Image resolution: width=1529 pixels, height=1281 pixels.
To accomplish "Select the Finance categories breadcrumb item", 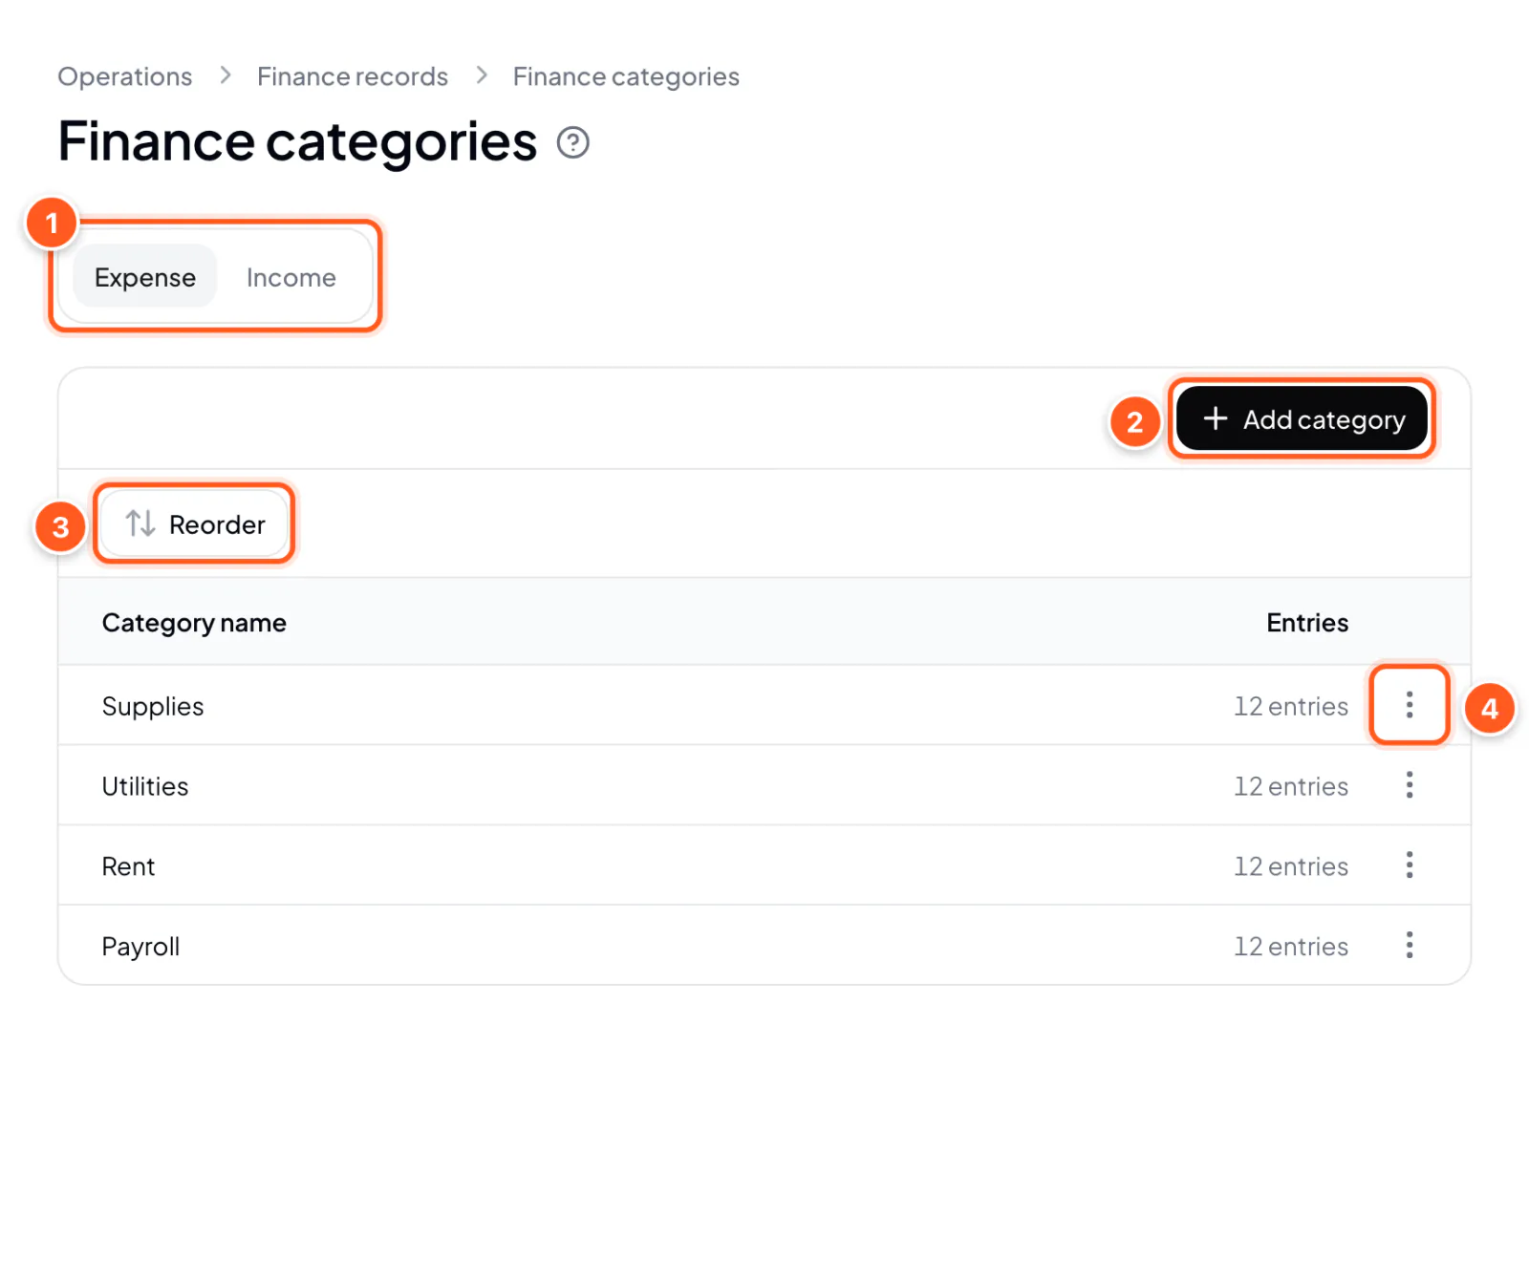I will click(x=626, y=76).
